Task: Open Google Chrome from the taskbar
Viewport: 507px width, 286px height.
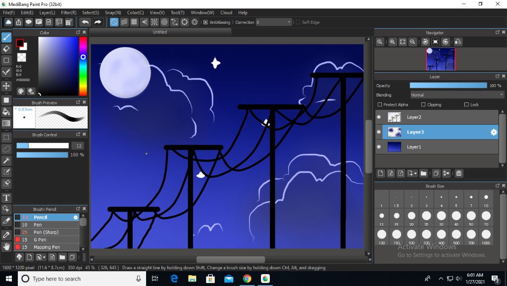Action: tap(247, 279)
